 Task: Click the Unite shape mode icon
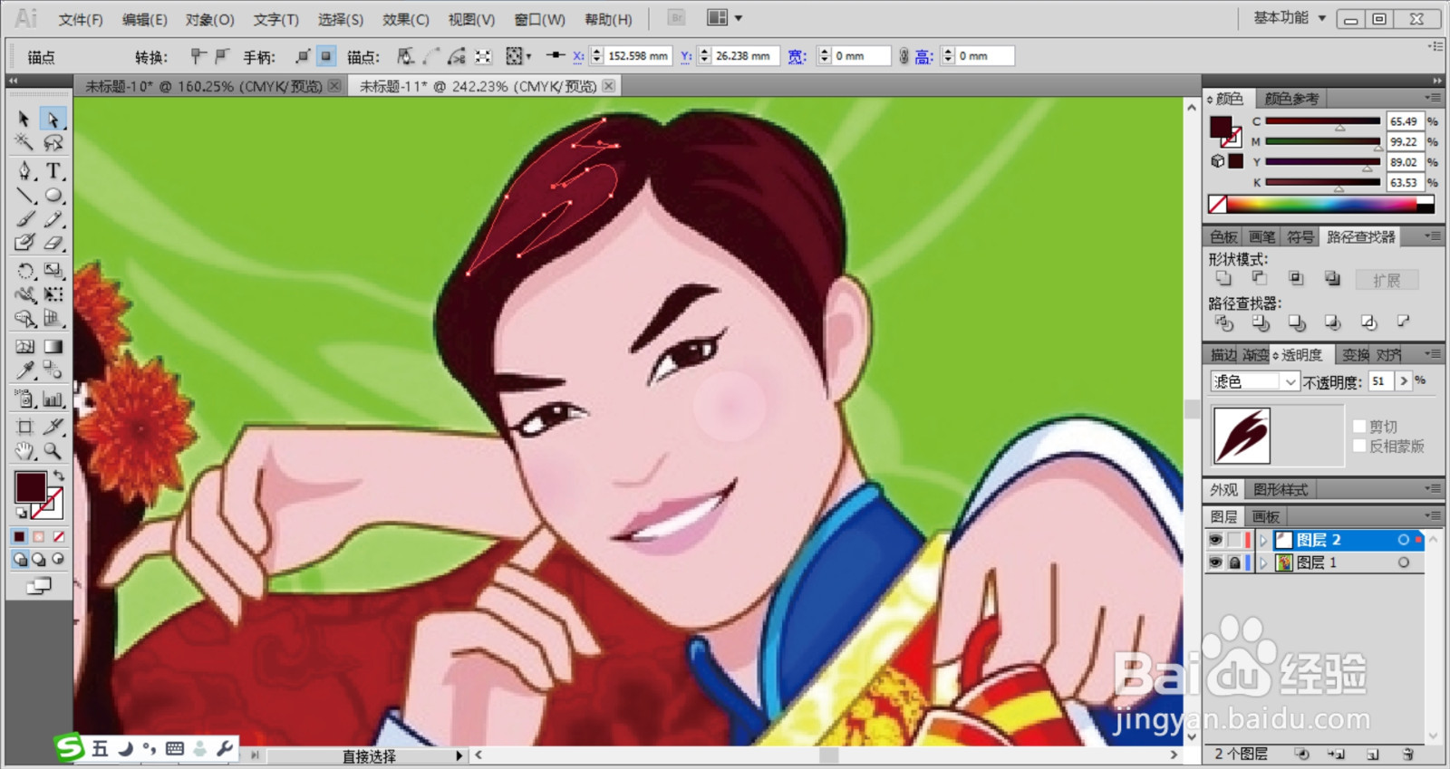[1223, 278]
